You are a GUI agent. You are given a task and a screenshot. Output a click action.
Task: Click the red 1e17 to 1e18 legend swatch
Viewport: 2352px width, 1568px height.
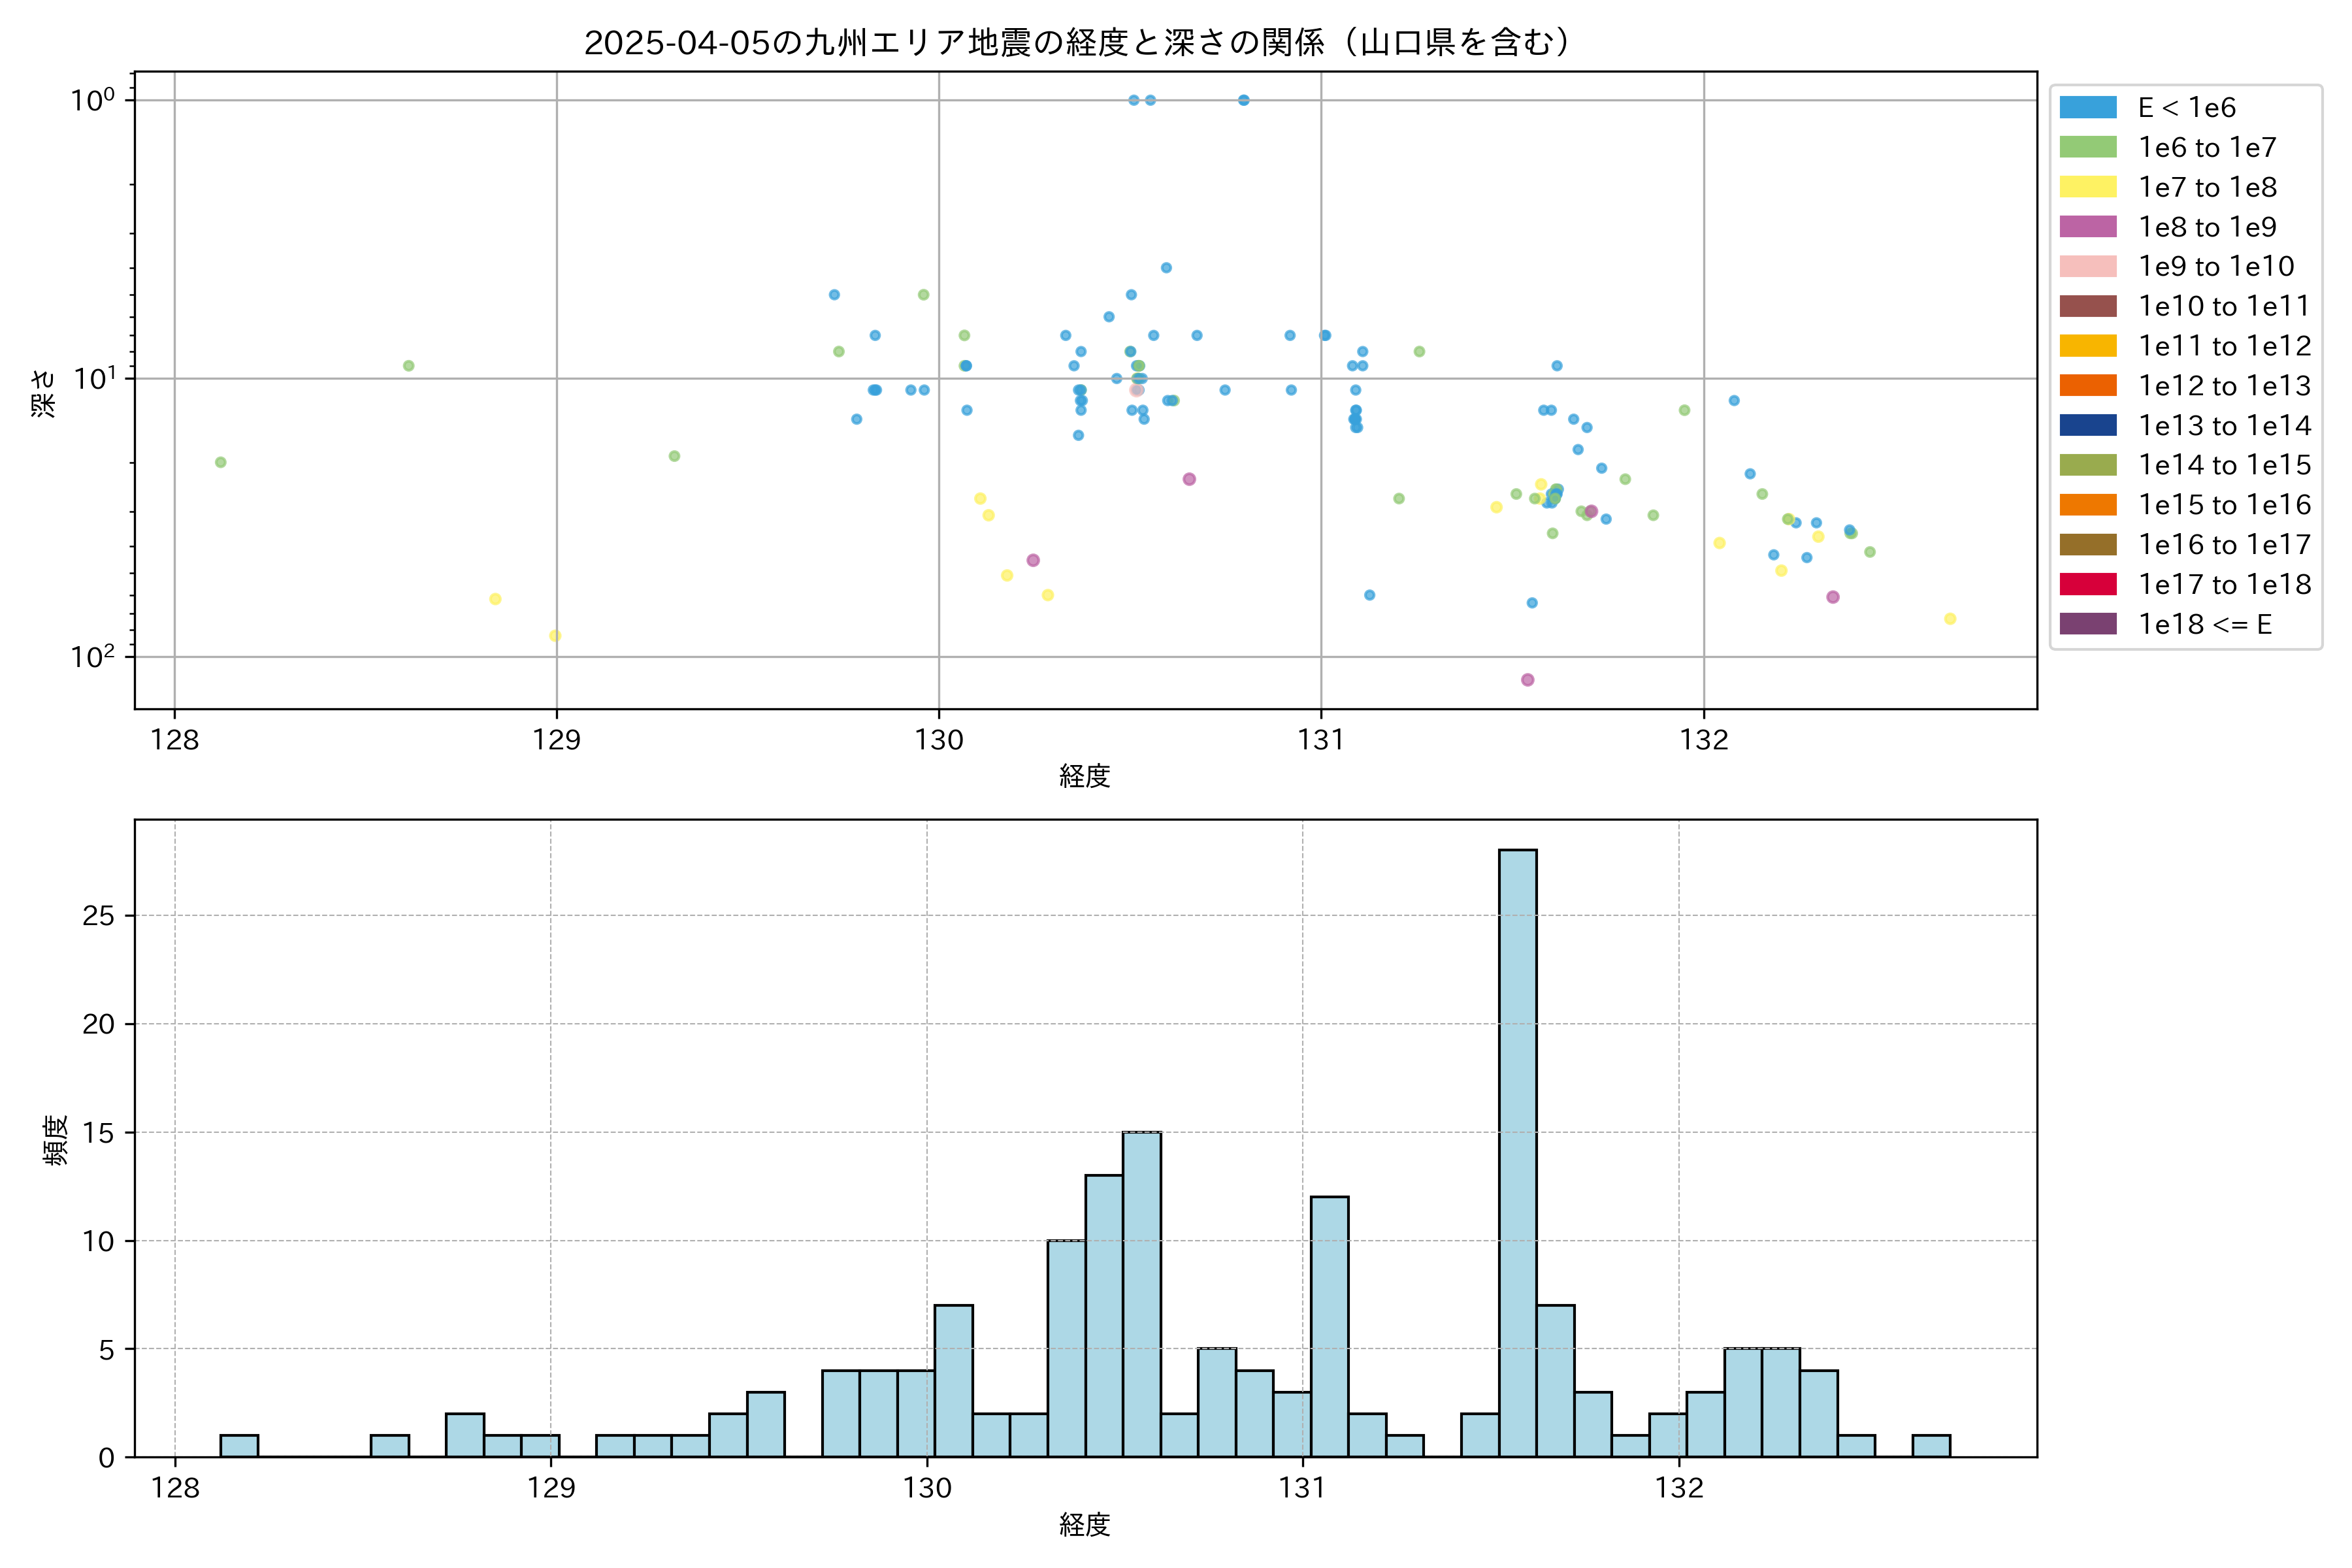[2088, 584]
